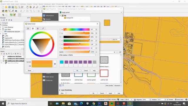Viewport: 188px width, 106px height.
Task: Pick the grey color swatch
Action: [x=95, y=62]
